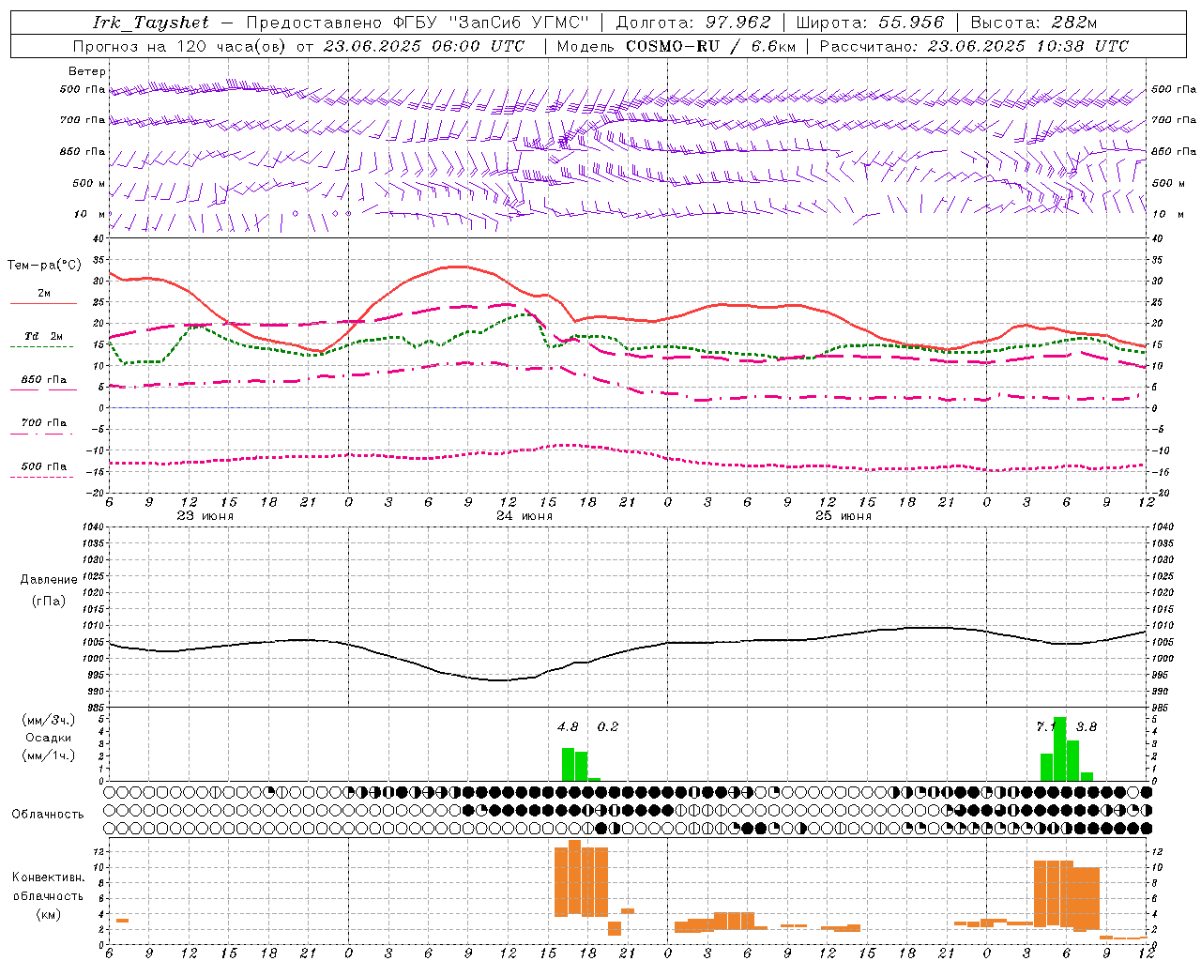
Task: Click the '25 июня' date label
Action: click(x=844, y=516)
